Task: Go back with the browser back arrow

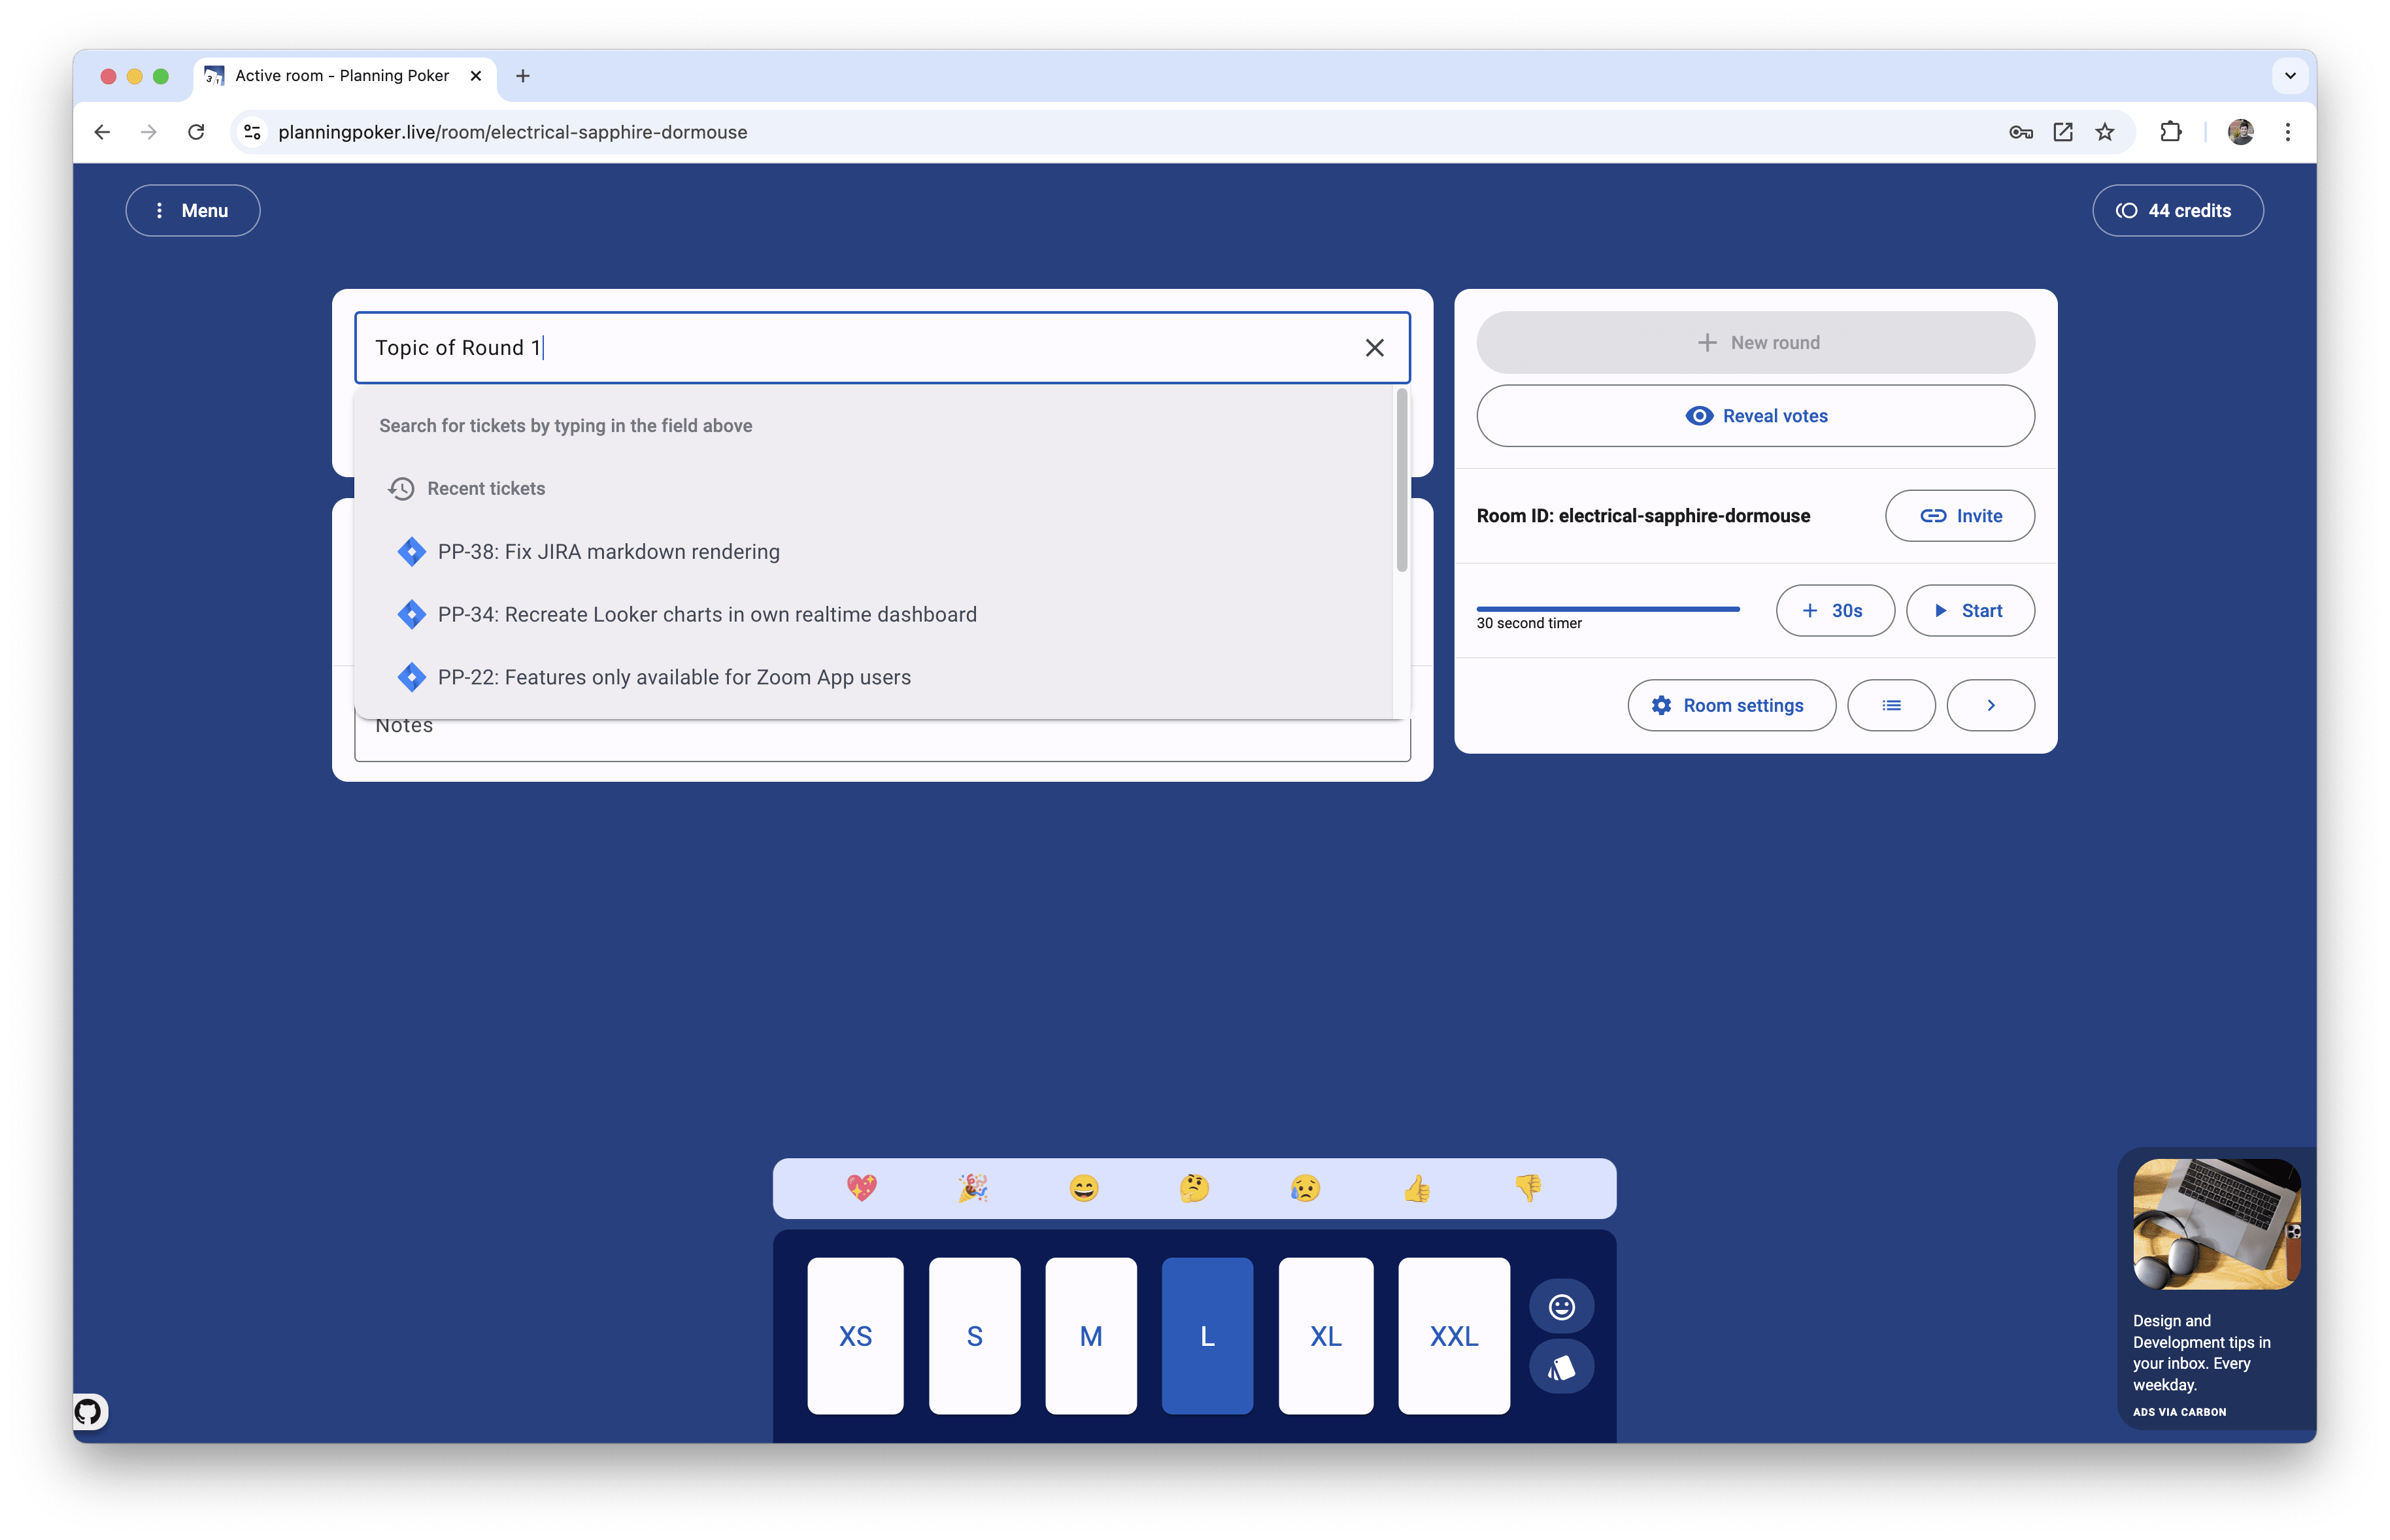Action: [x=102, y=132]
